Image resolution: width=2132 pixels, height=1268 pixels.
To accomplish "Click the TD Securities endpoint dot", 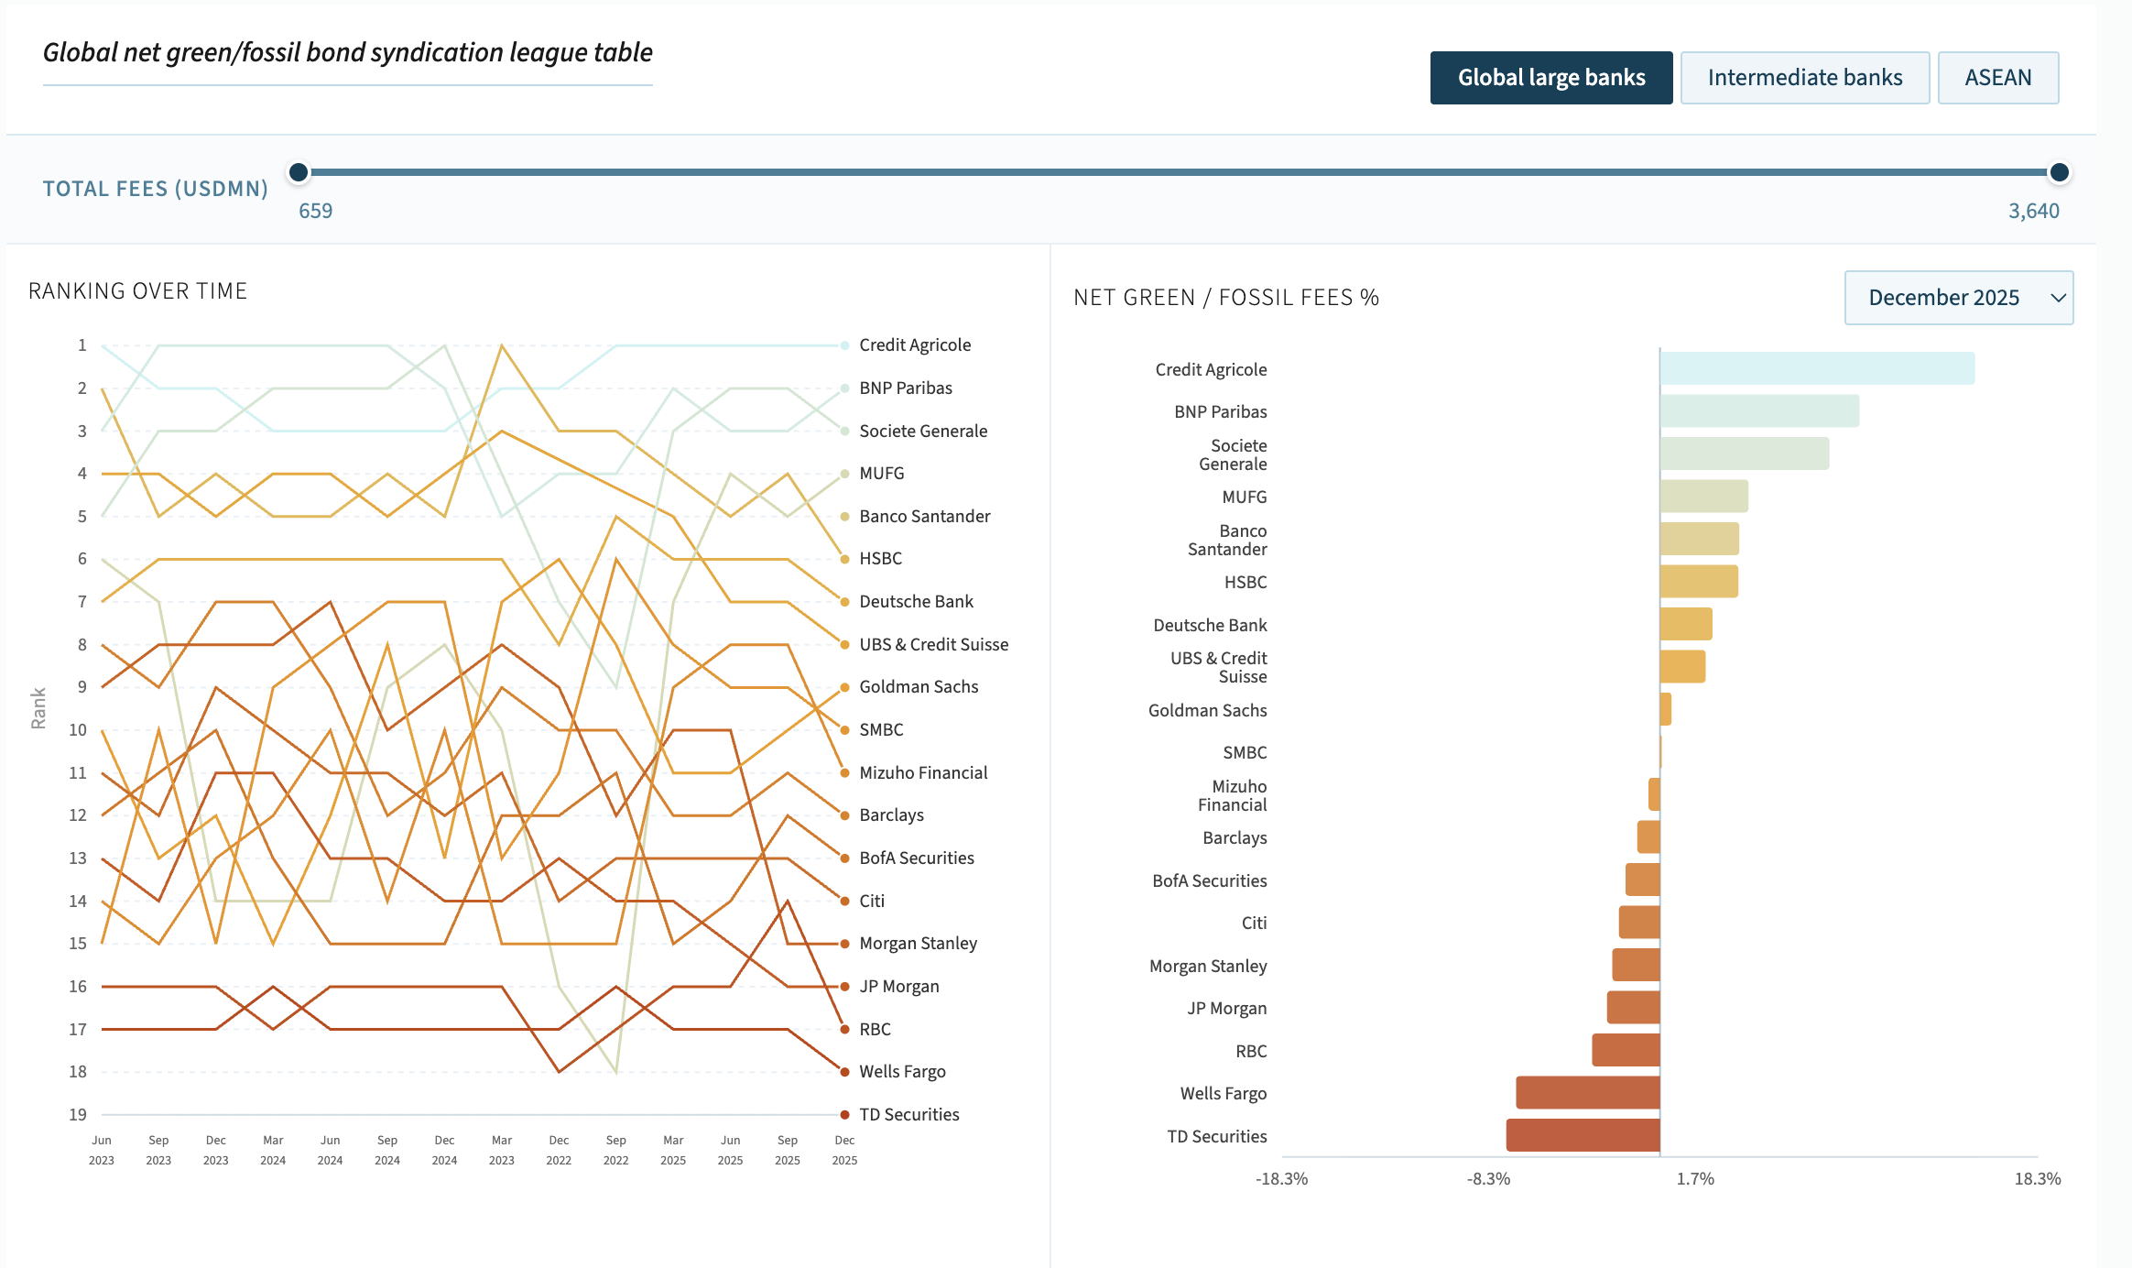I will (x=844, y=1115).
